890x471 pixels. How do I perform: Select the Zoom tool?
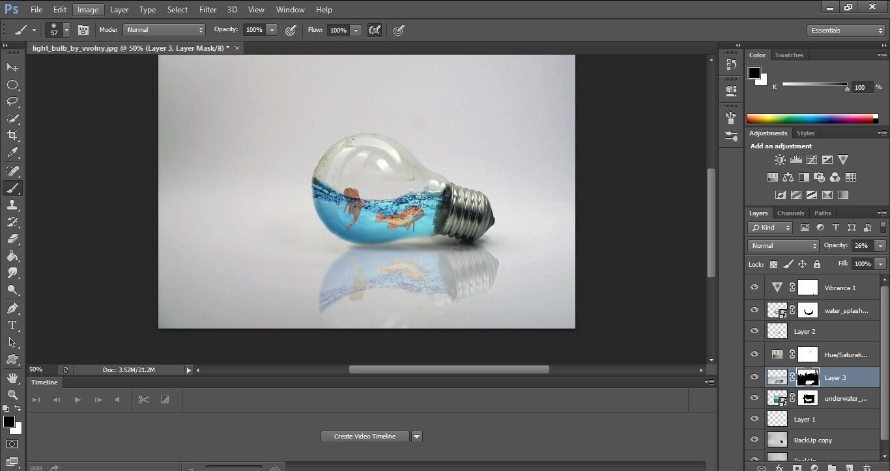point(12,394)
